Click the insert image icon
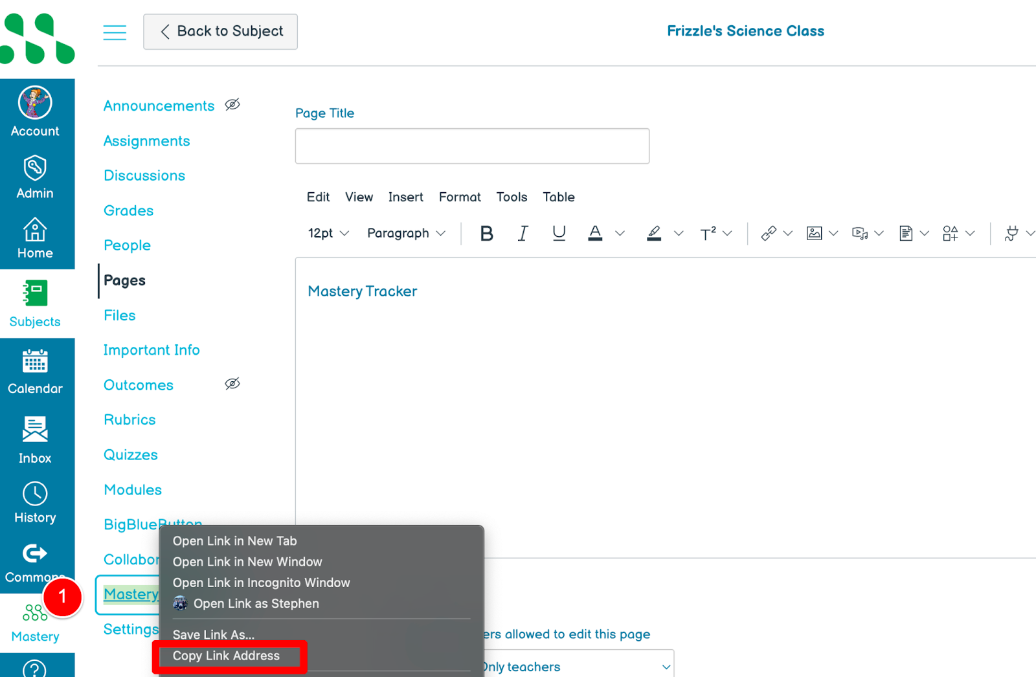Image resolution: width=1036 pixels, height=677 pixels. tap(814, 233)
